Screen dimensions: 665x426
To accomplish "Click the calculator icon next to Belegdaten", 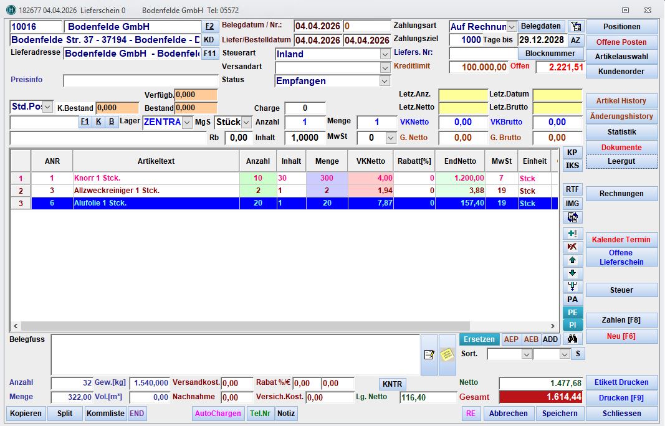I will [x=576, y=26].
